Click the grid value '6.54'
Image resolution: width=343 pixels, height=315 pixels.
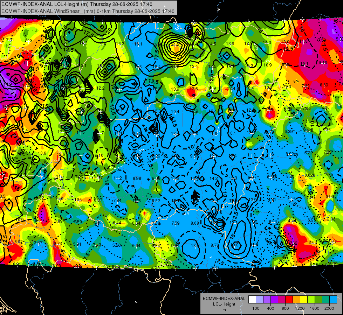tap(136, 223)
